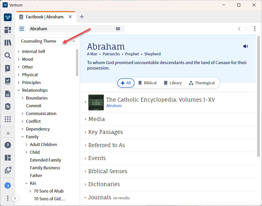Screen dimensions: 262x206
Task: Go back with the left arrow
Action: [x=239, y=29]
